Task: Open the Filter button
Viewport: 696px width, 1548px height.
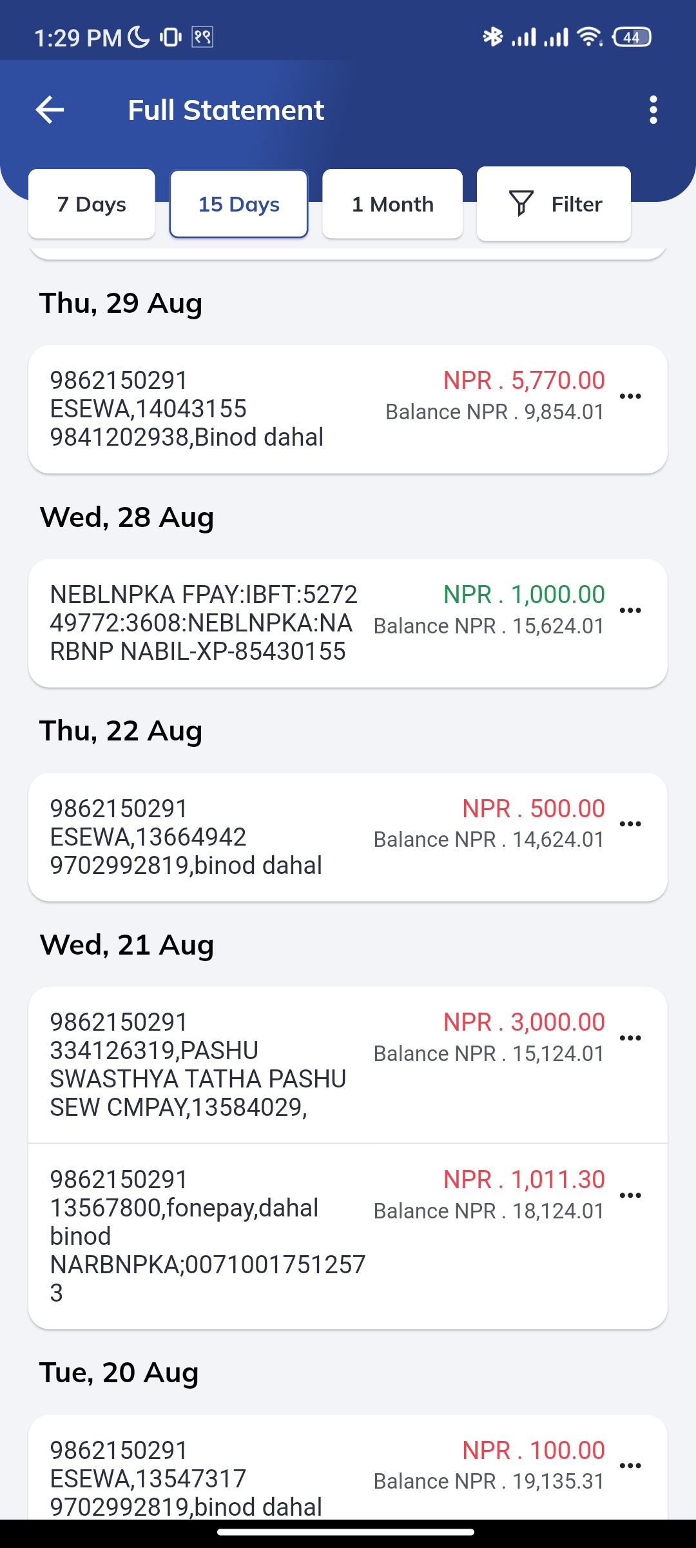Action: coord(554,204)
